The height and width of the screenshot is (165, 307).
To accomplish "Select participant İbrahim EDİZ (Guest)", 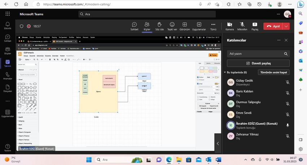I will (x=258, y=125).
